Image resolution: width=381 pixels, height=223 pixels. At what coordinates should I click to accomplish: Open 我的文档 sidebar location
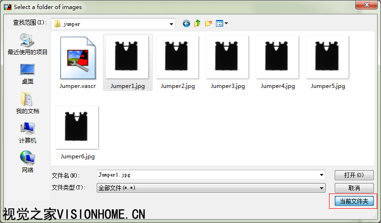[28, 103]
